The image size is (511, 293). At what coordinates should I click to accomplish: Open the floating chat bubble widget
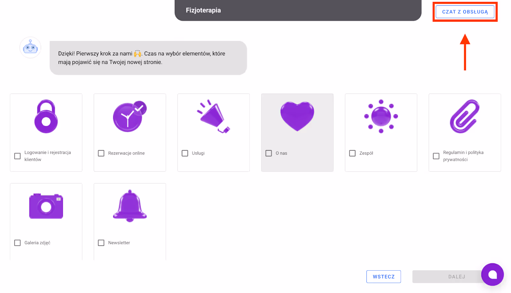click(492, 274)
